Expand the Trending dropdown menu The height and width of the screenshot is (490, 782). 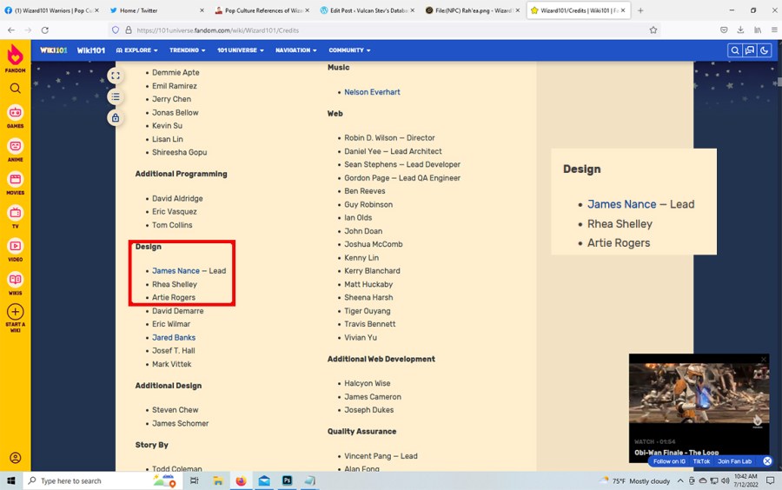click(x=187, y=50)
